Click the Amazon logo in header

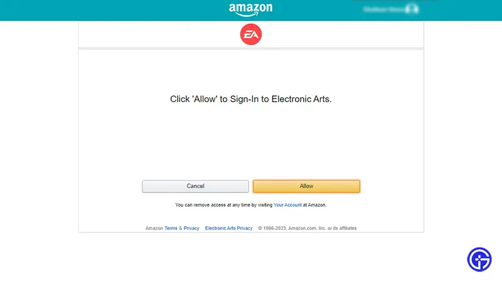coord(250,9)
